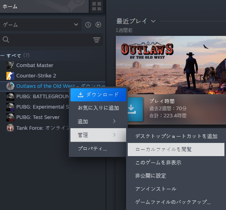Open the ゲーム category dropdown

41,25
